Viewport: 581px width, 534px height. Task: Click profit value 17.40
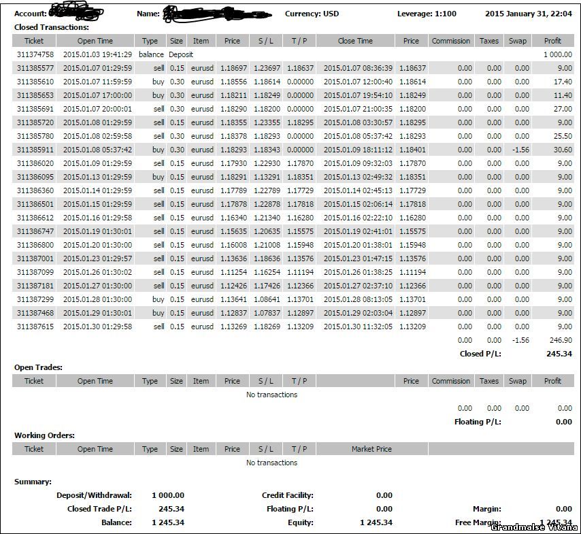coord(563,82)
